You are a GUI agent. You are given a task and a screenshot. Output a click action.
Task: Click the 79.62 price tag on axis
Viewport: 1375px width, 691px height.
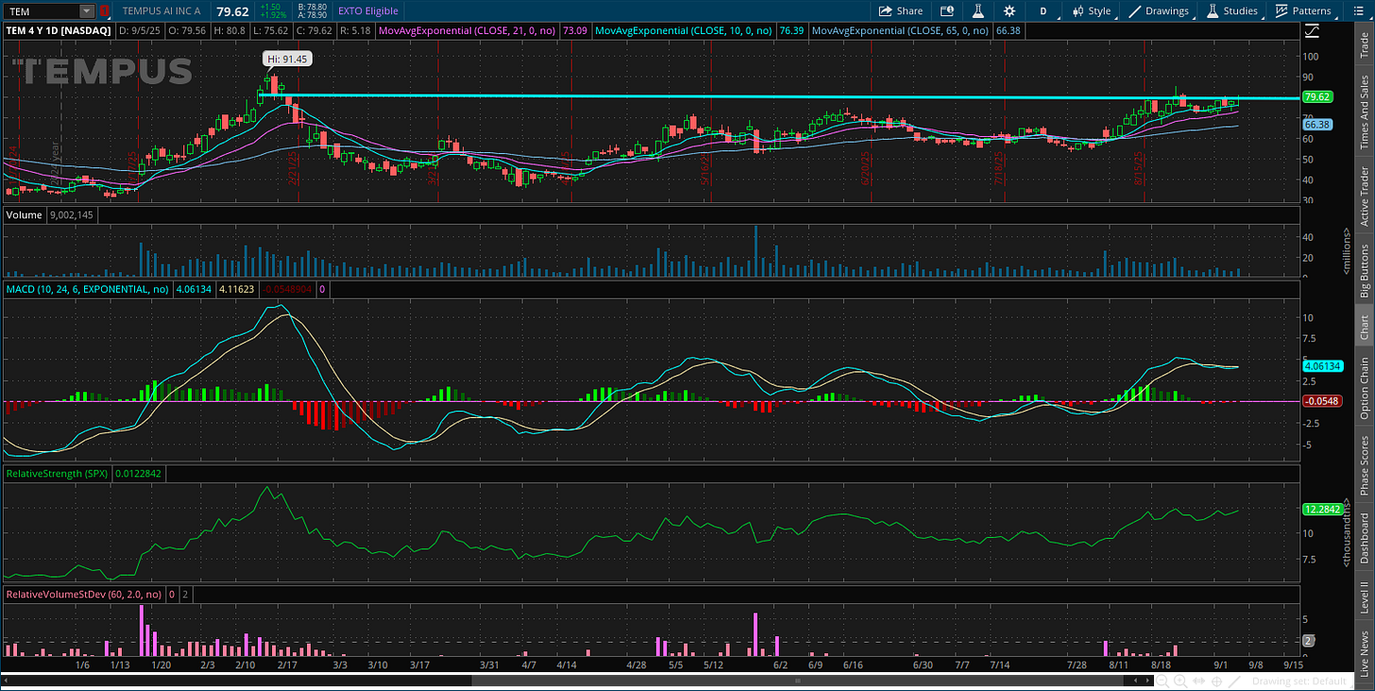(x=1316, y=96)
